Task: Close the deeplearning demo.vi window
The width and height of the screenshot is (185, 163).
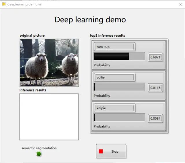Action: [x=180, y=4]
